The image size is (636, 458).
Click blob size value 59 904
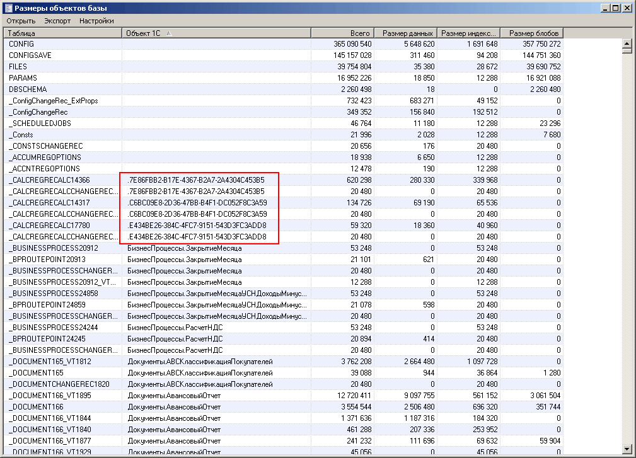550,441
